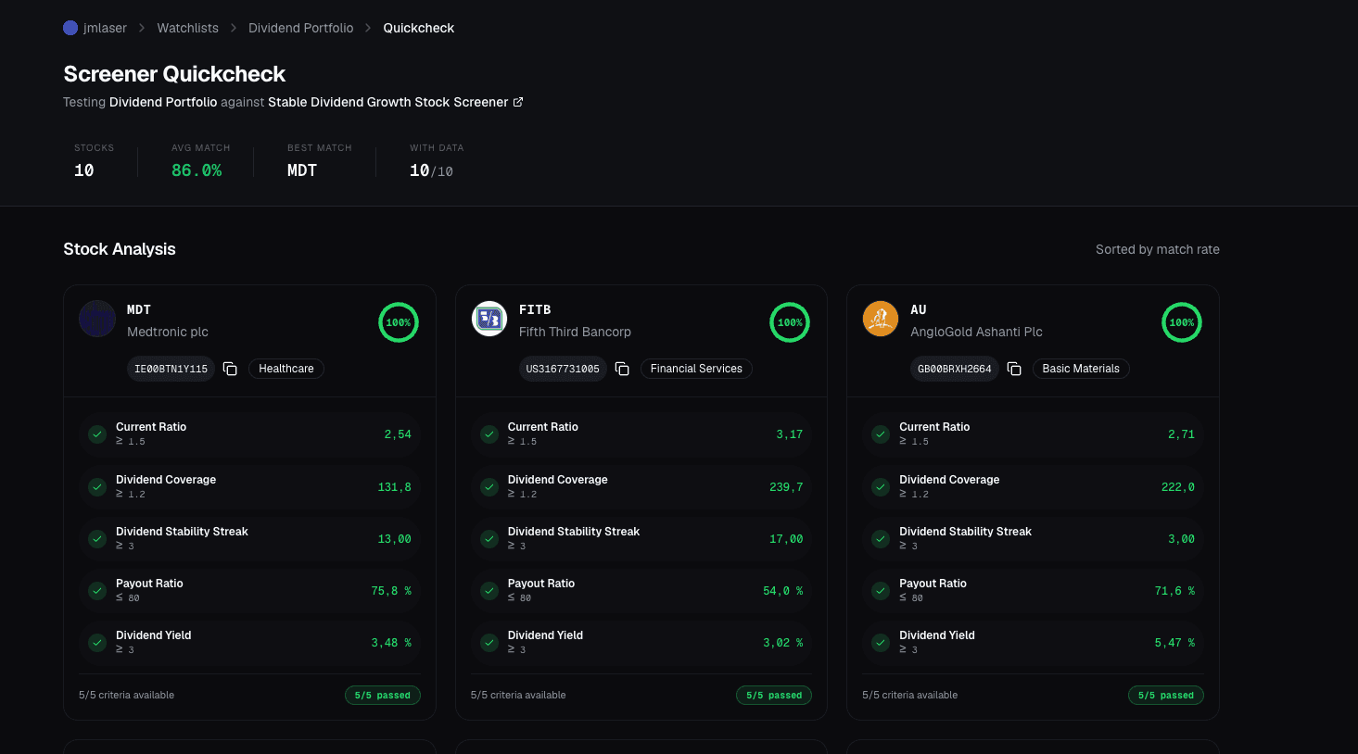Click AU Dividend Stability Streak check icon
The width and height of the screenshot is (1358, 754).
pyautogui.click(x=881, y=539)
